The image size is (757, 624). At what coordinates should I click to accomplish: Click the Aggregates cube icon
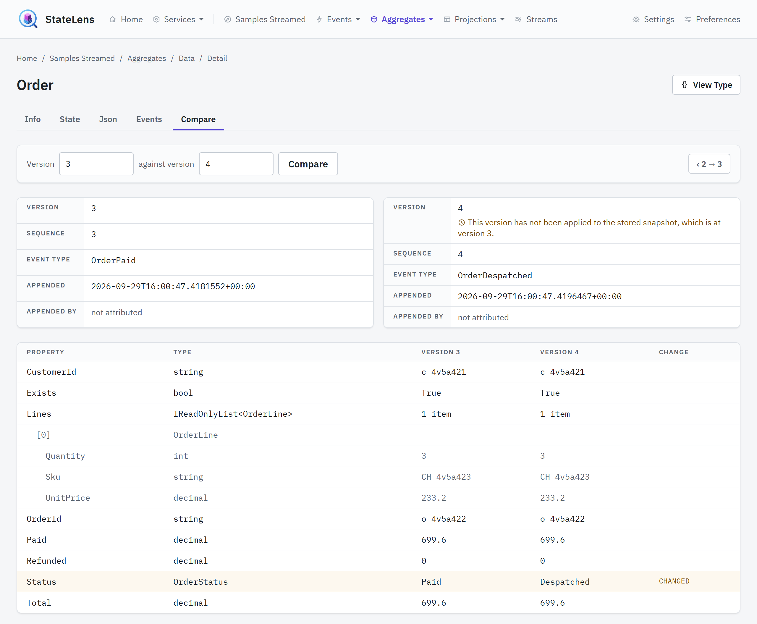point(374,20)
